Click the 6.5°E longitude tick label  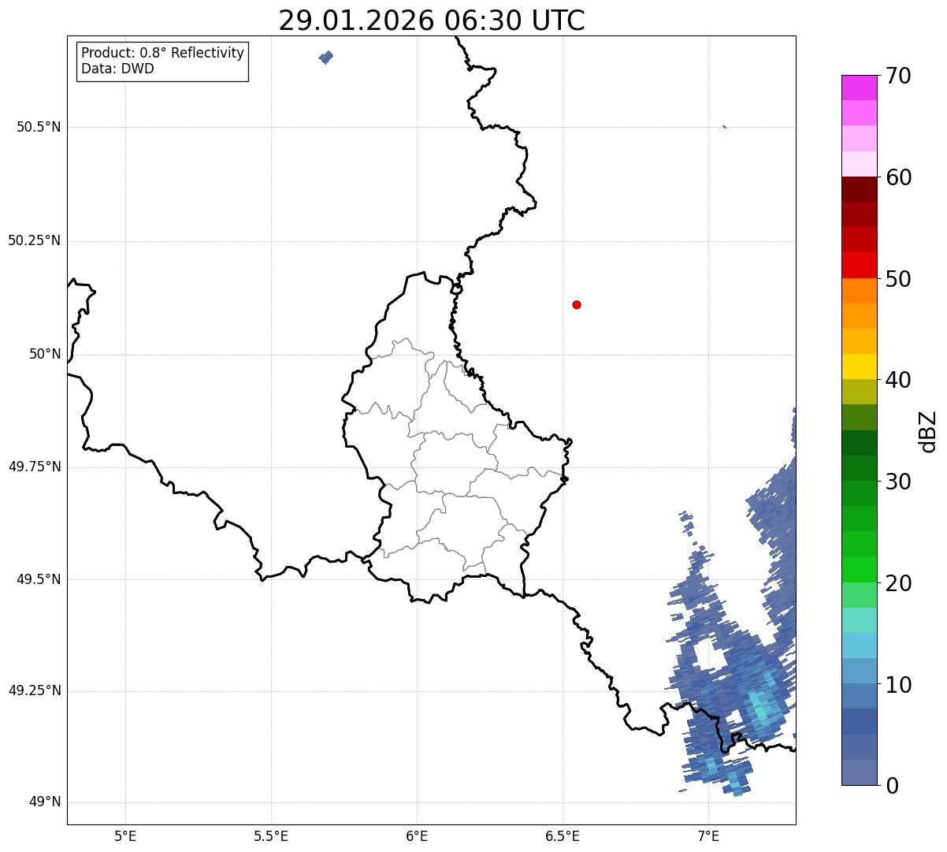click(x=563, y=835)
